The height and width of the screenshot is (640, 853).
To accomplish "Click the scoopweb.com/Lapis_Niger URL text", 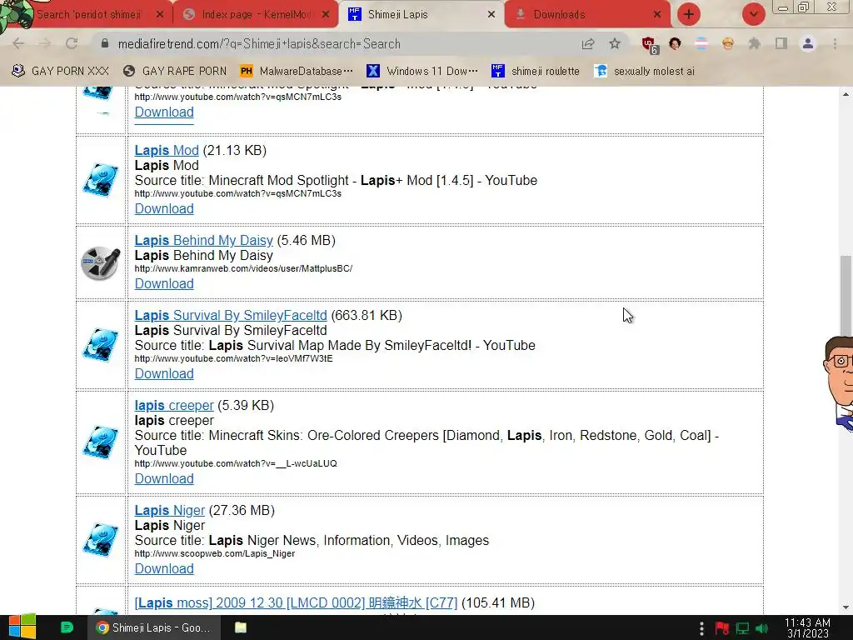I will pyautogui.click(x=214, y=553).
